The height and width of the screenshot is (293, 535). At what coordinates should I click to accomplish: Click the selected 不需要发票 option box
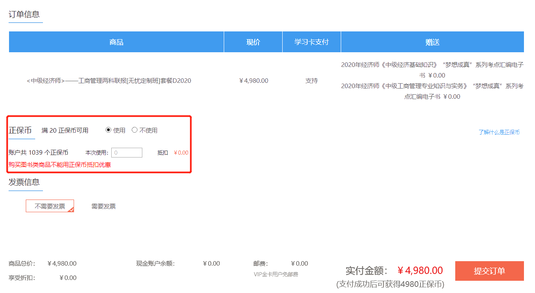(50, 206)
